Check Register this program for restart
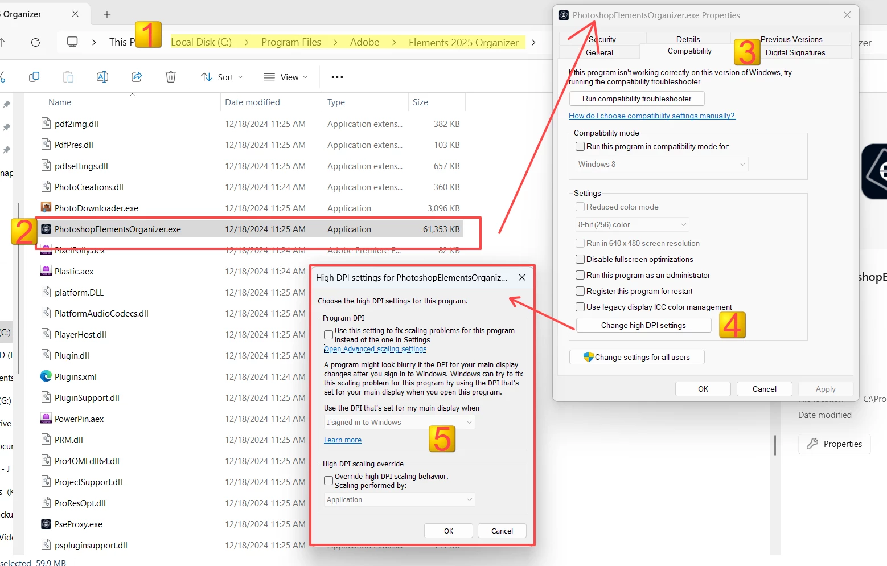This screenshot has width=887, height=566. [580, 291]
